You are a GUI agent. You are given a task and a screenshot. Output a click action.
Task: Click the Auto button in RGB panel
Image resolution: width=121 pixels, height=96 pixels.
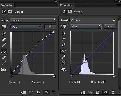[50, 27]
